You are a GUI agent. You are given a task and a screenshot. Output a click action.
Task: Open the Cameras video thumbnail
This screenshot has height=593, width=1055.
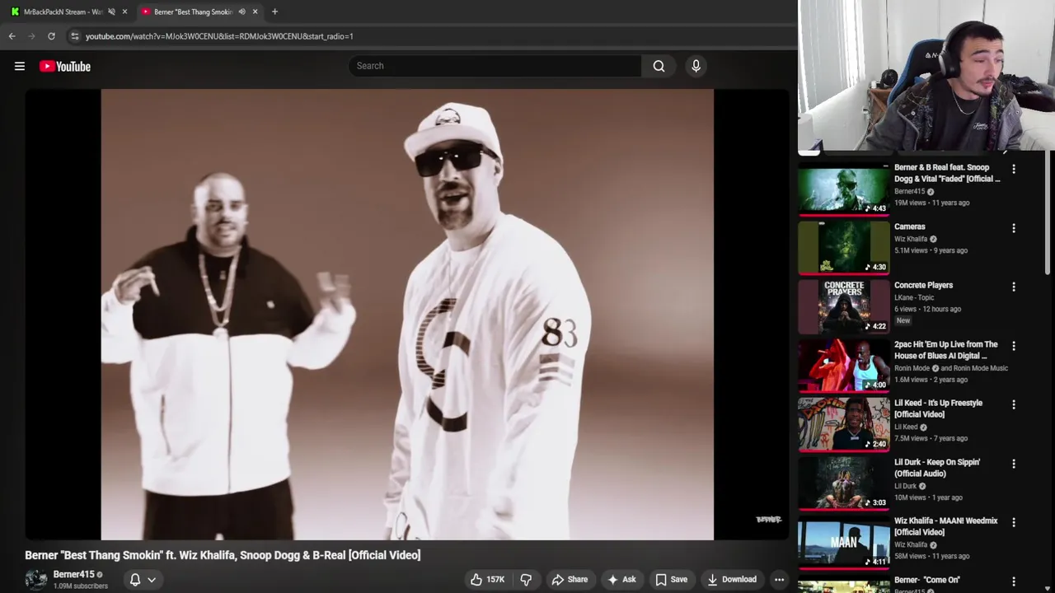coord(844,248)
